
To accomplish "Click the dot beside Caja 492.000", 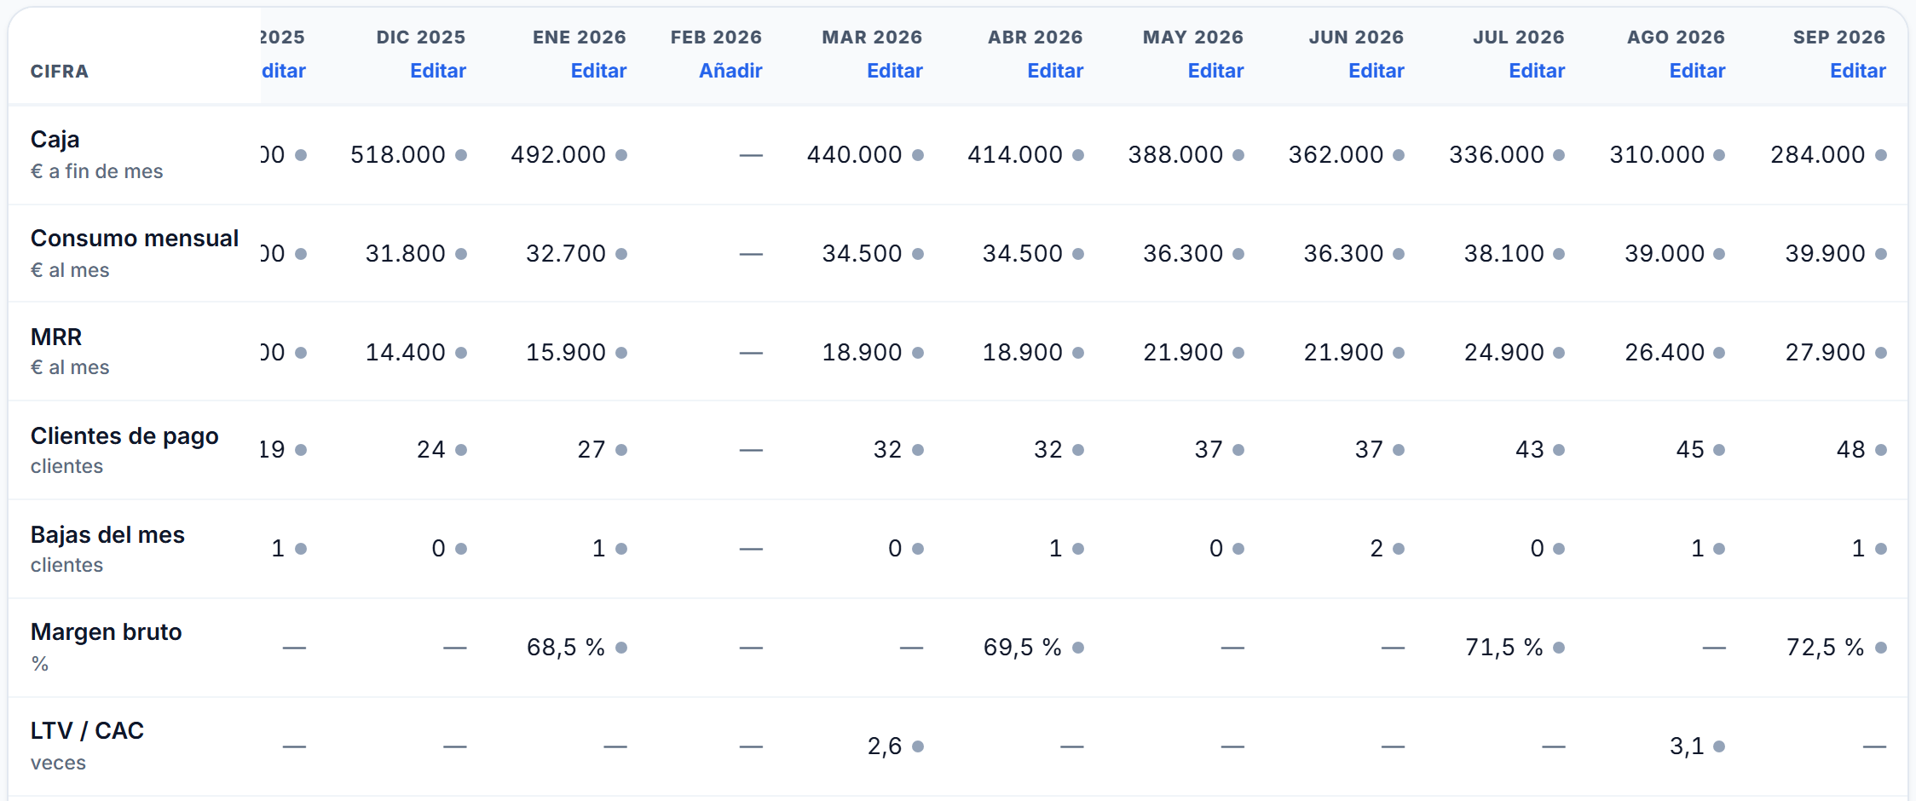I will tap(621, 155).
